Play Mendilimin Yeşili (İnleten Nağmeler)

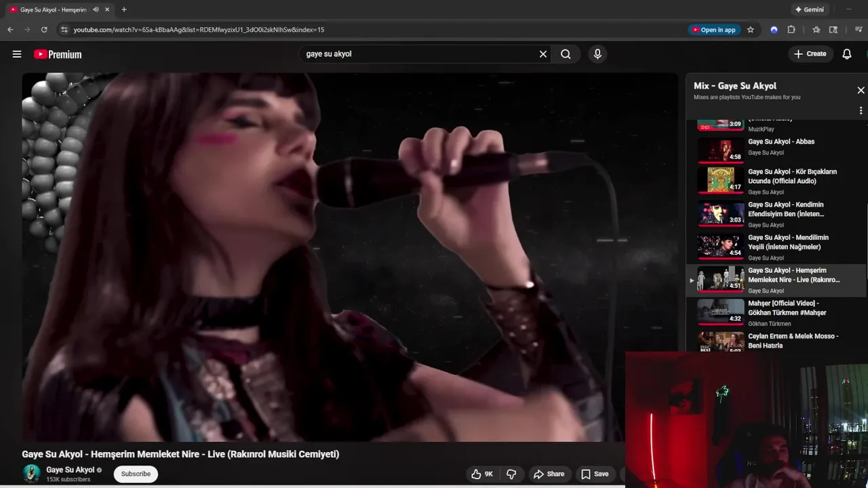point(788,242)
